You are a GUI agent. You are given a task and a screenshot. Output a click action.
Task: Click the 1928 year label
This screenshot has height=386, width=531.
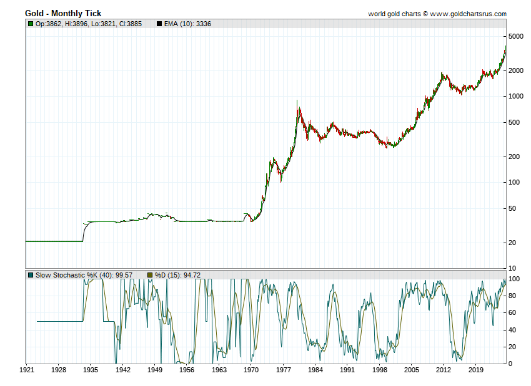point(59,370)
